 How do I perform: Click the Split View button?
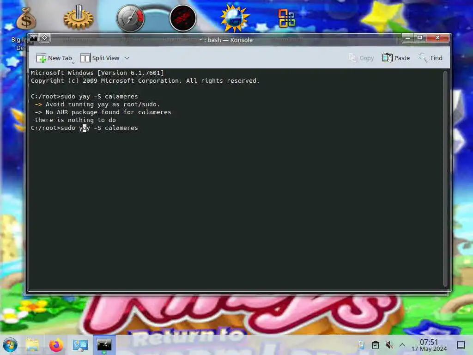[100, 58]
